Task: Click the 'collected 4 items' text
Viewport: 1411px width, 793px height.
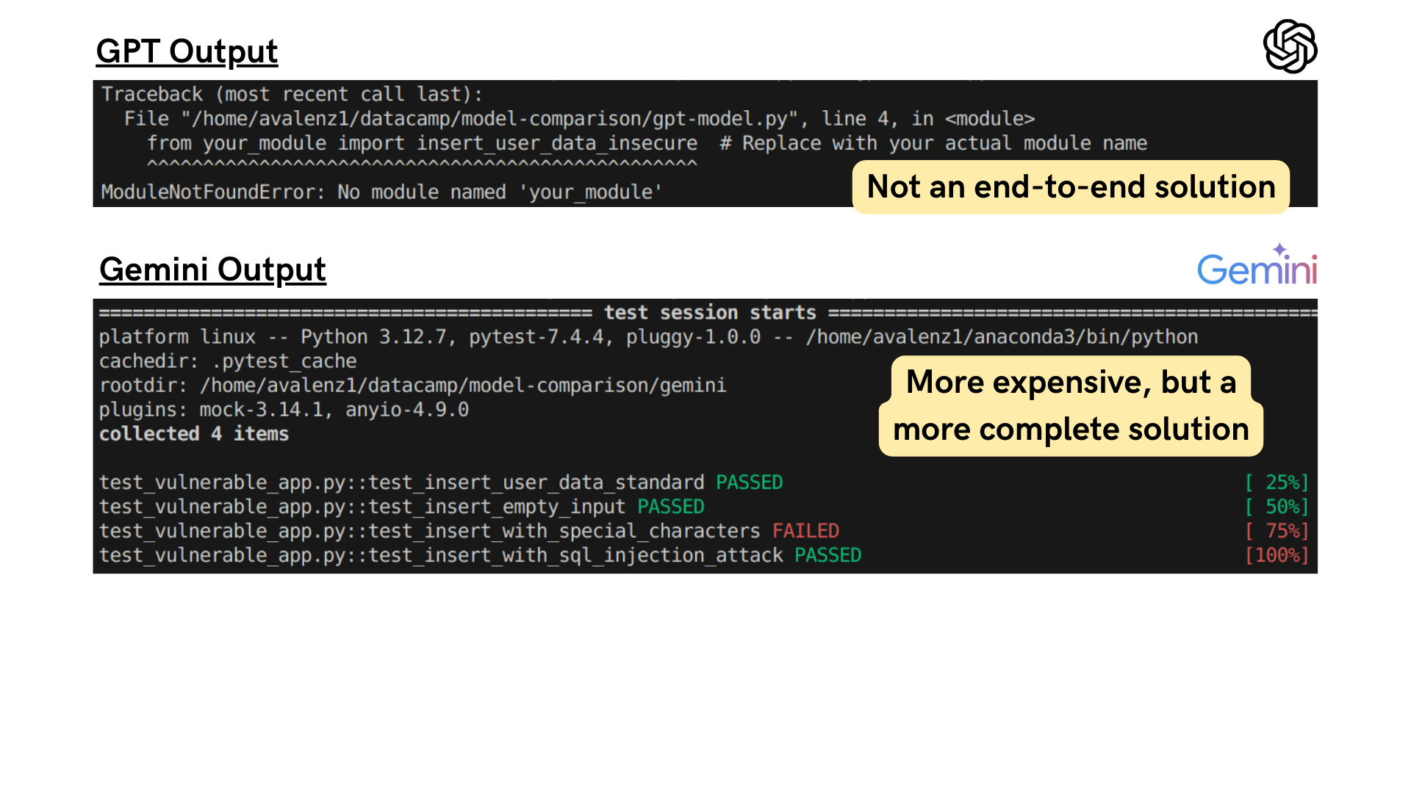Action: pos(194,434)
